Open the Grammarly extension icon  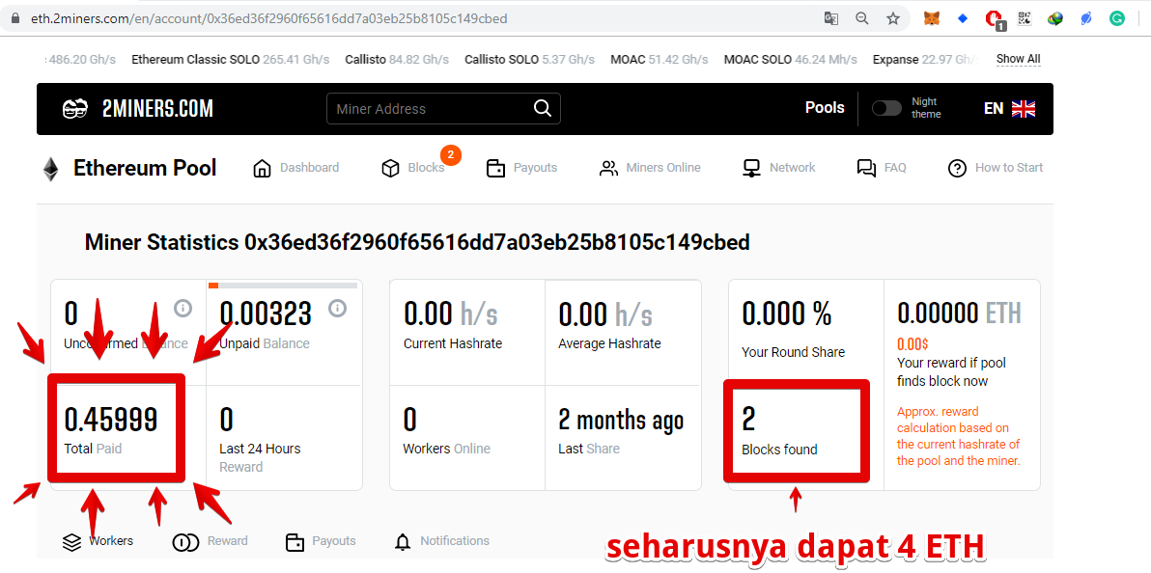1117,18
